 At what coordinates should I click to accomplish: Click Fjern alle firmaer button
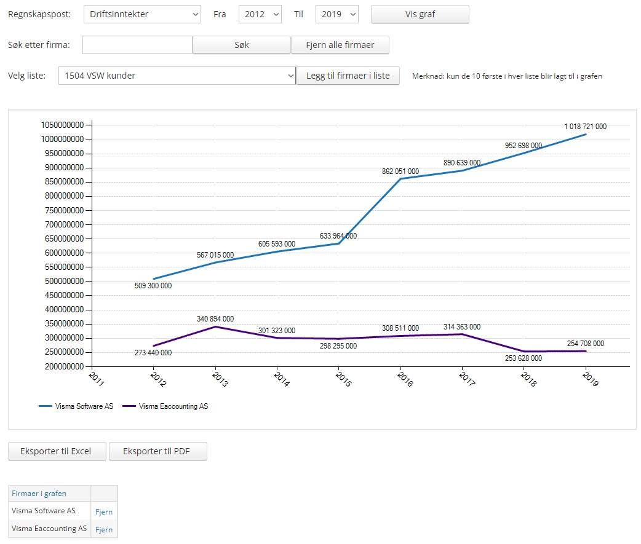pos(340,45)
